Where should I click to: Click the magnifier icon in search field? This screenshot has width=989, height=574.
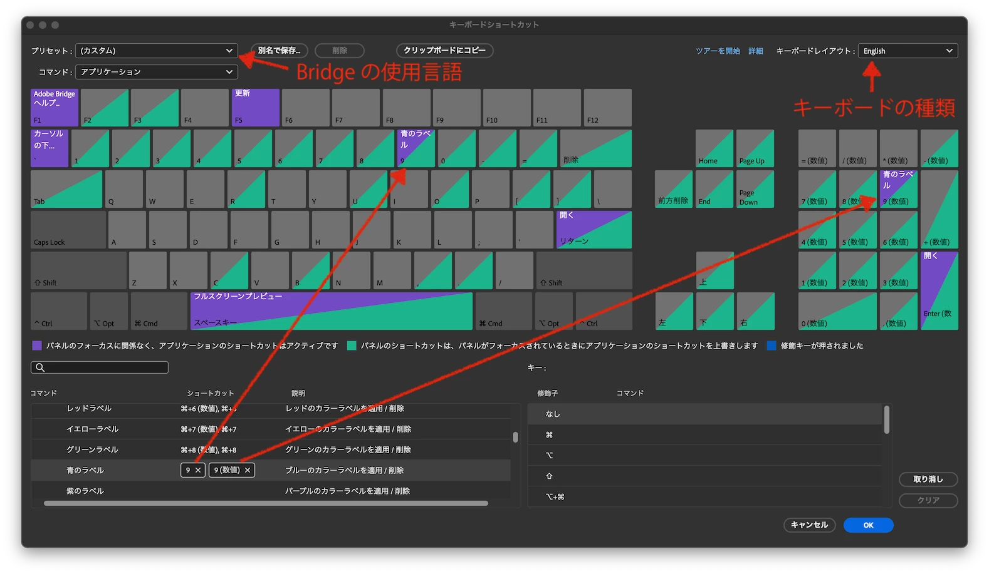coord(40,367)
